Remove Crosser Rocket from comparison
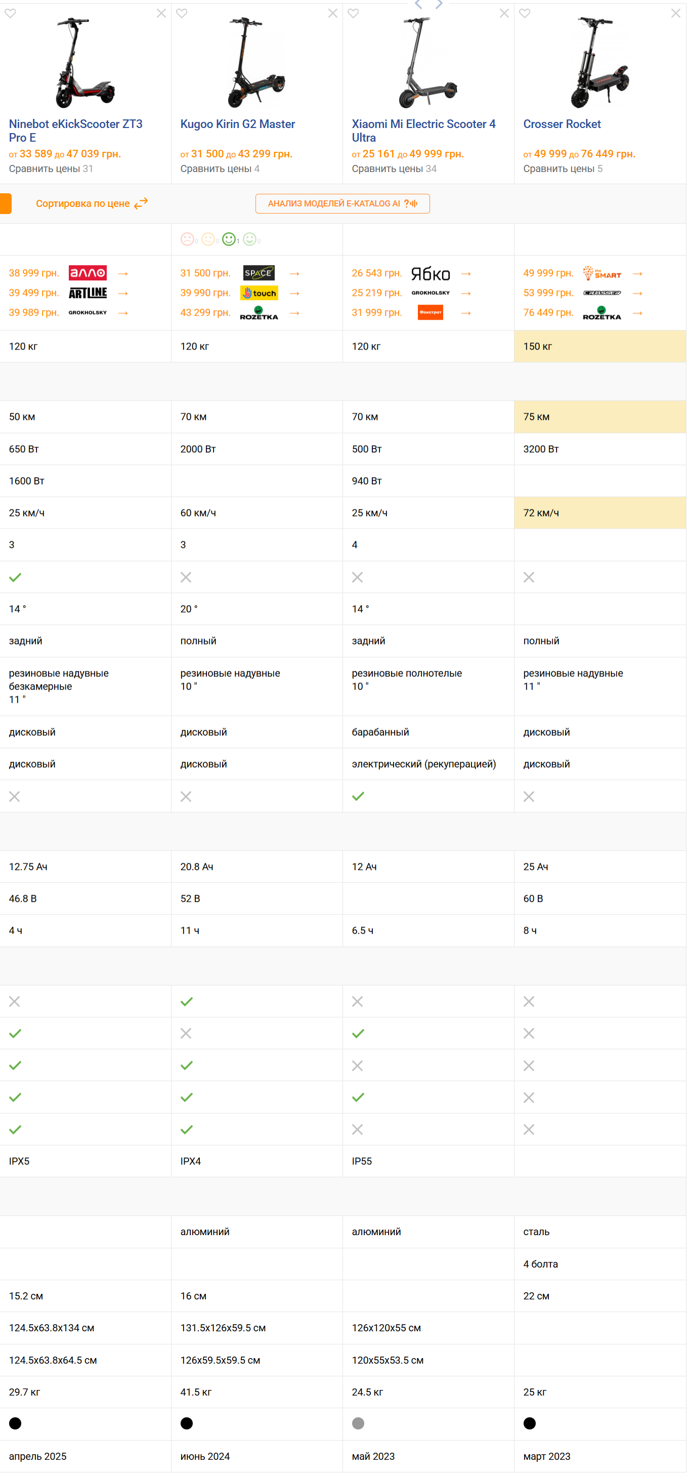 [x=675, y=13]
